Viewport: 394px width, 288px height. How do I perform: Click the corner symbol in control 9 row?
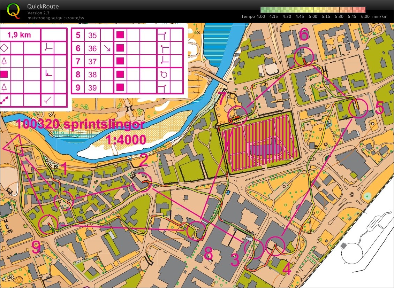(163, 88)
